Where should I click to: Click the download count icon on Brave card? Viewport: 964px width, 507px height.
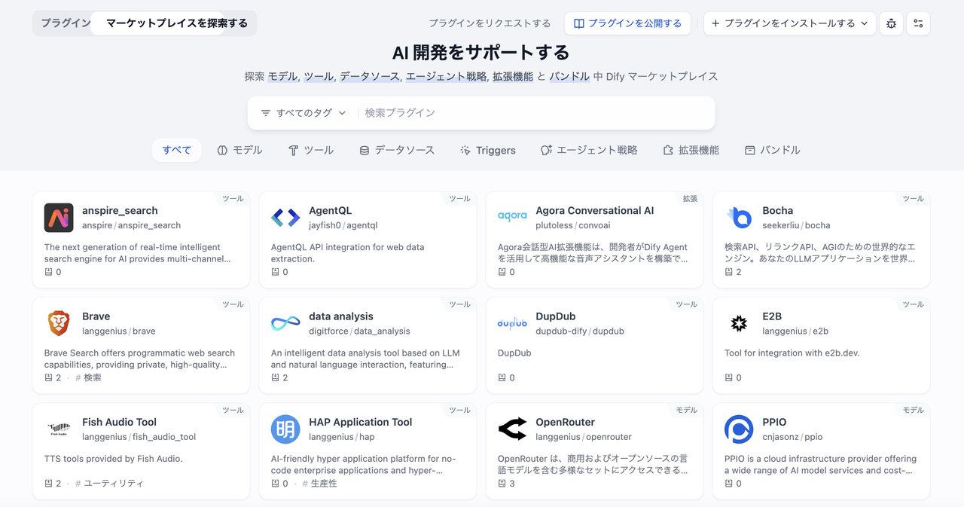(49, 377)
